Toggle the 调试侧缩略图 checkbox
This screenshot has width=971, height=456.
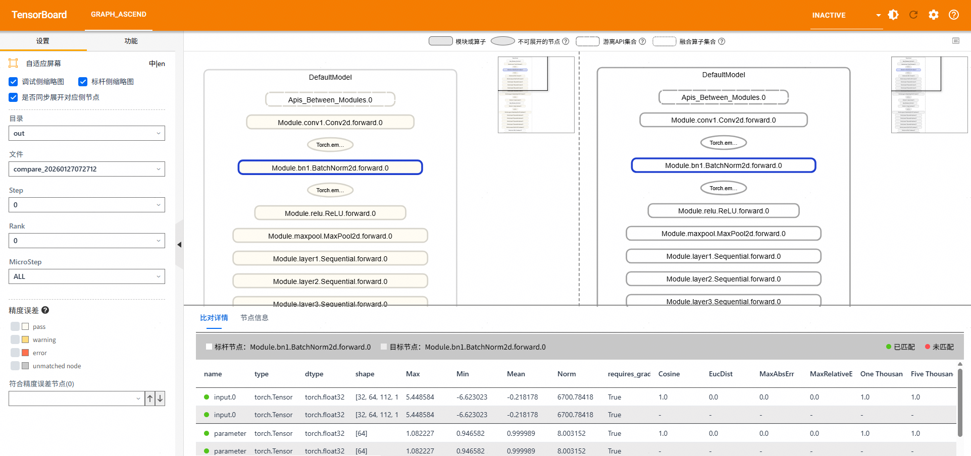pos(14,82)
